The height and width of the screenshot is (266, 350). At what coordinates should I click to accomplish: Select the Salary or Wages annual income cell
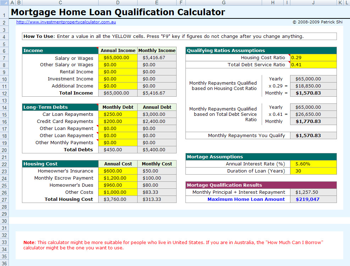(118, 57)
